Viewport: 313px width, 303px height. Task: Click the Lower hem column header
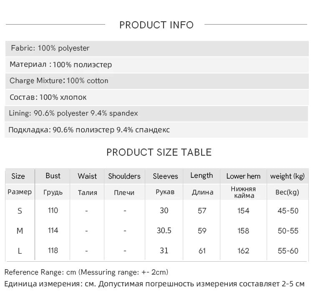coord(243,176)
